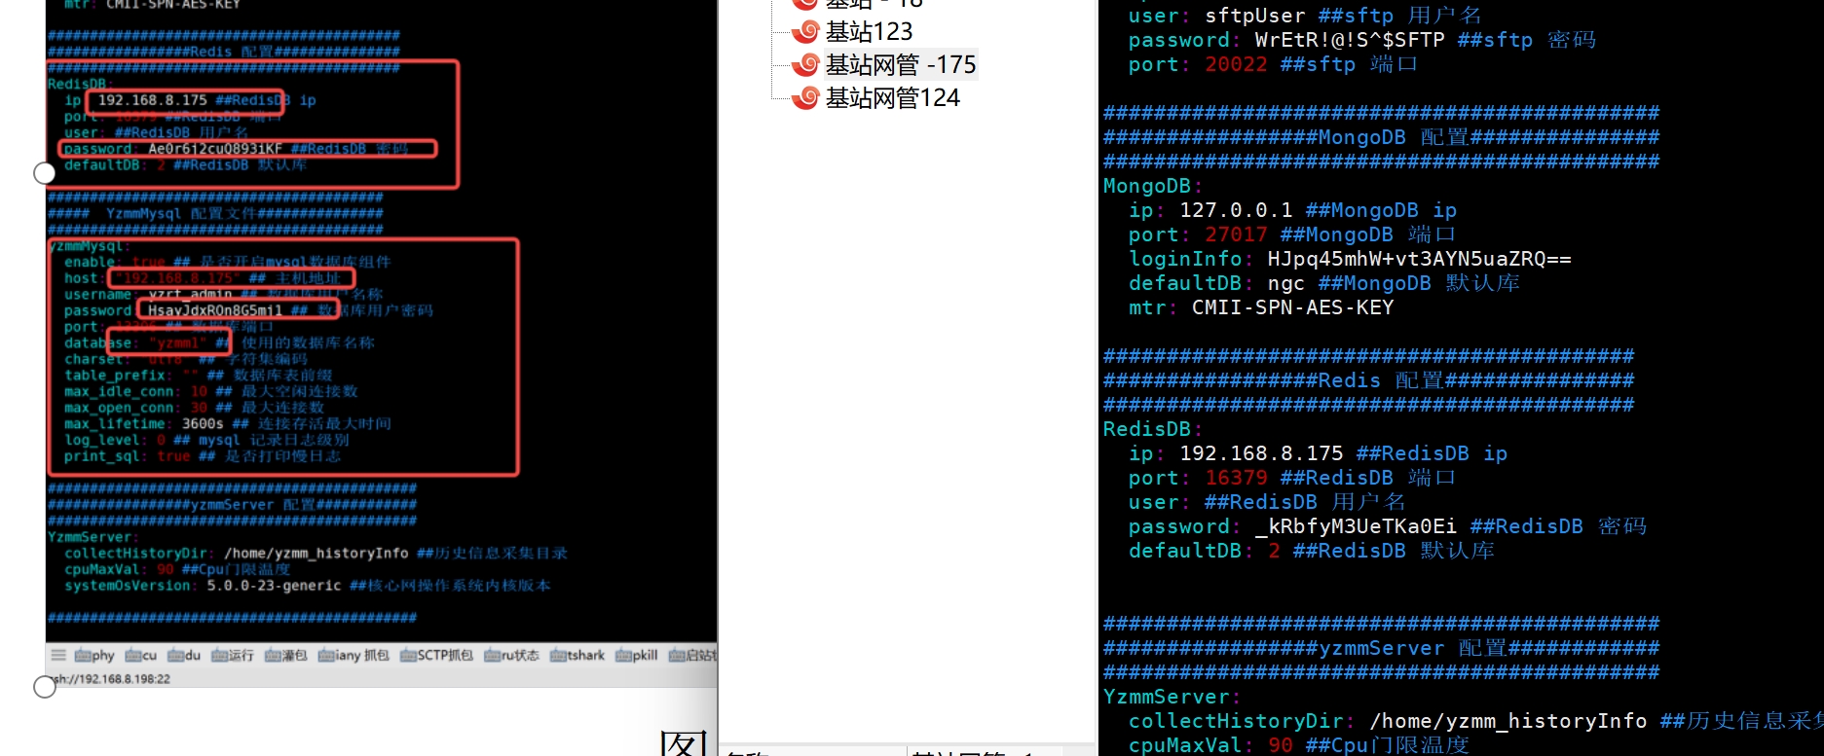The height and width of the screenshot is (756, 1824).
Task: Click the ru状态 quick command button
Action: point(511,655)
